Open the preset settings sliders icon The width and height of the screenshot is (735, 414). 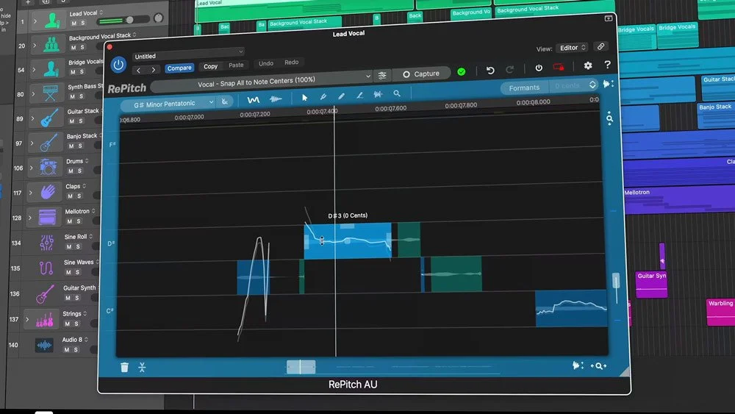(x=382, y=75)
